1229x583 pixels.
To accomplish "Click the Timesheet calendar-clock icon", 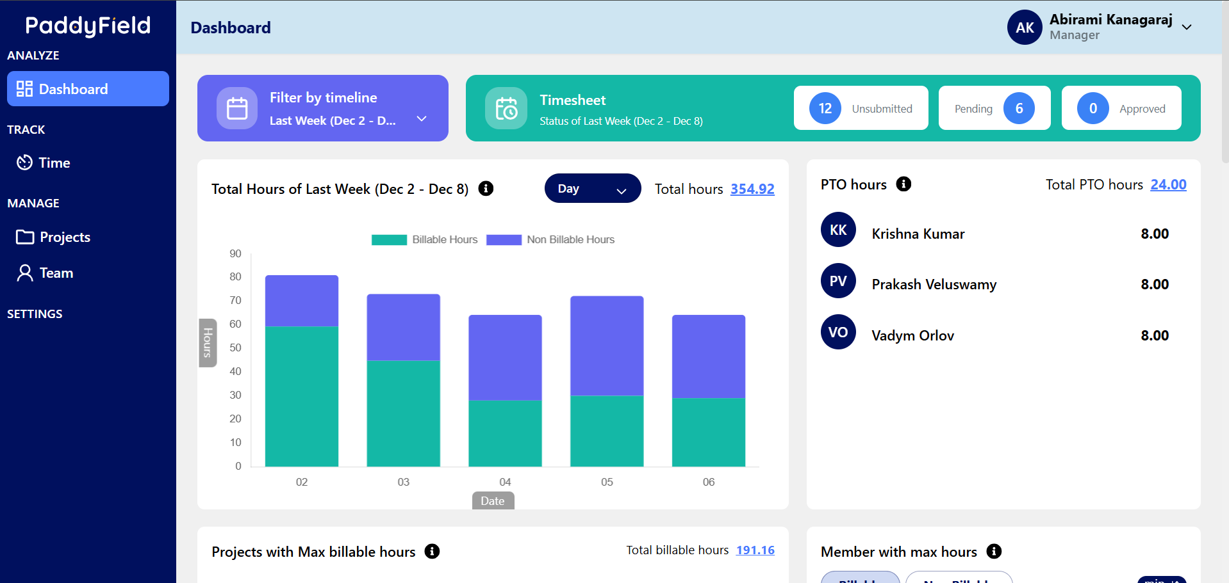I will click(x=506, y=108).
